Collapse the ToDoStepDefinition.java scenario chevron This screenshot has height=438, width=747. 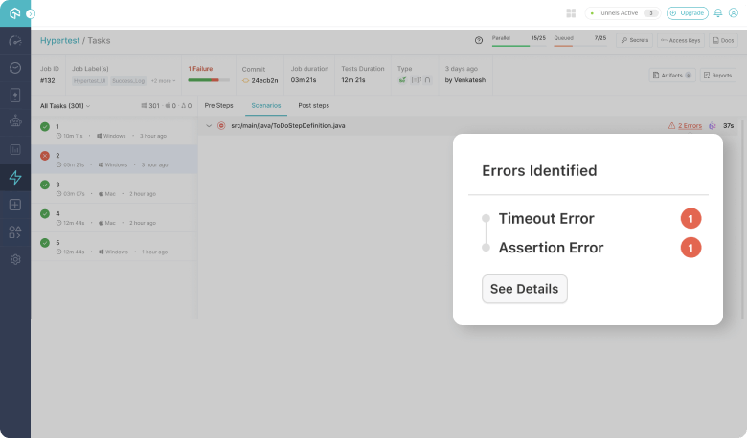[x=209, y=126]
